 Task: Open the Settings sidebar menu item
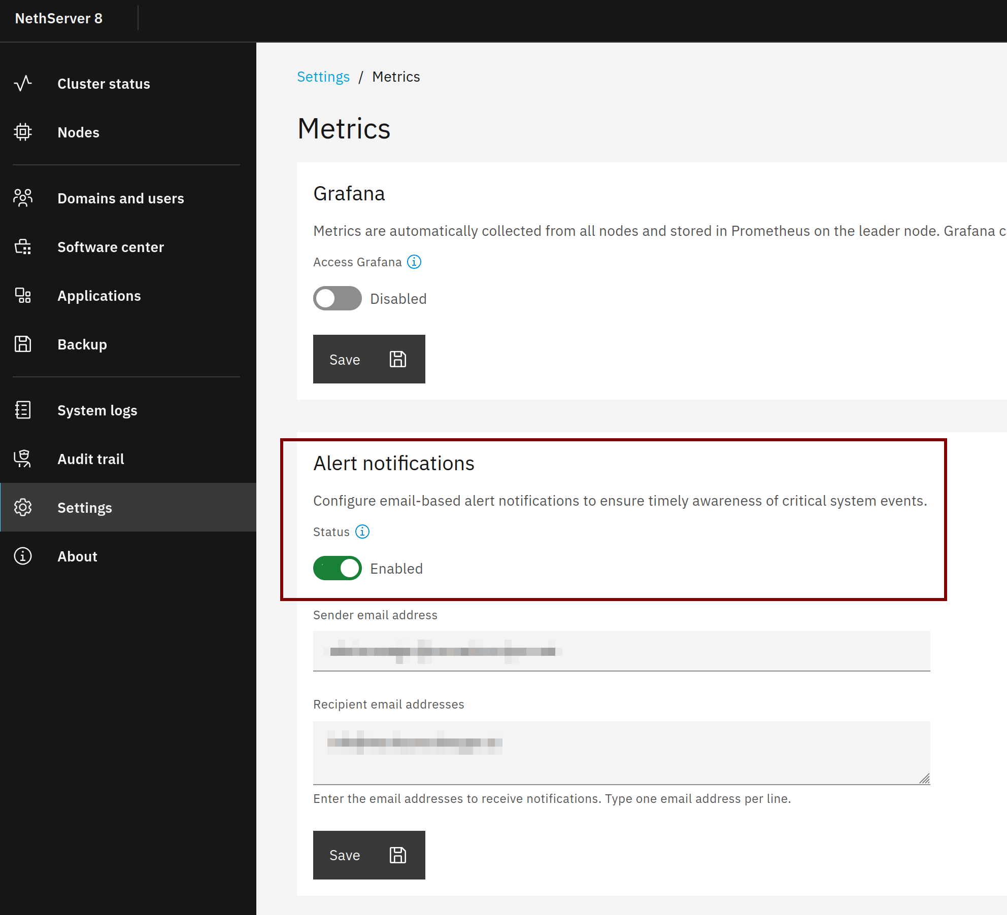(85, 508)
